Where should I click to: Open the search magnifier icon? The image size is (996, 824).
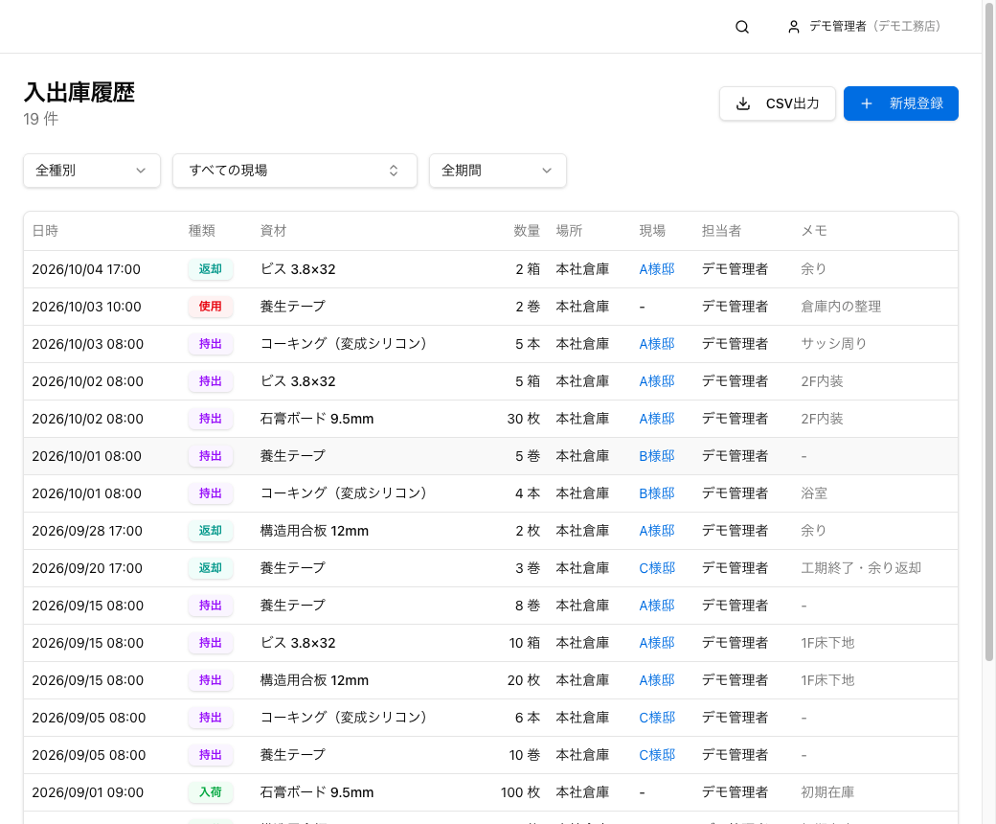(742, 27)
